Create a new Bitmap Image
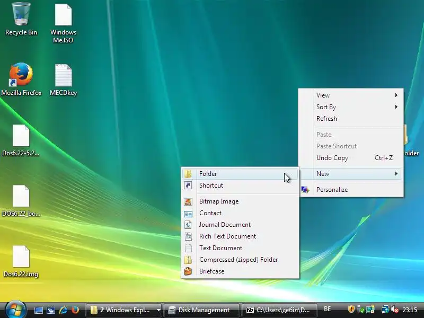The width and height of the screenshot is (424, 318). tap(240, 201)
